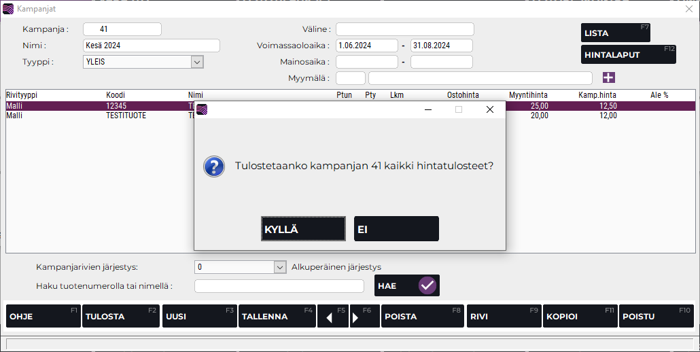The height and width of the screenshot is (352, 700).
Task: Confirm printing by pressing KYLLÄ
Action: (x=303, y=229)
